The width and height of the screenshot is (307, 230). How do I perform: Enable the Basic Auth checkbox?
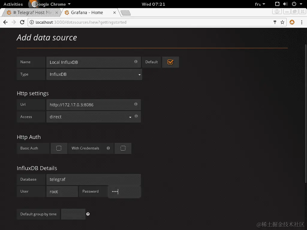pos(59,148)
